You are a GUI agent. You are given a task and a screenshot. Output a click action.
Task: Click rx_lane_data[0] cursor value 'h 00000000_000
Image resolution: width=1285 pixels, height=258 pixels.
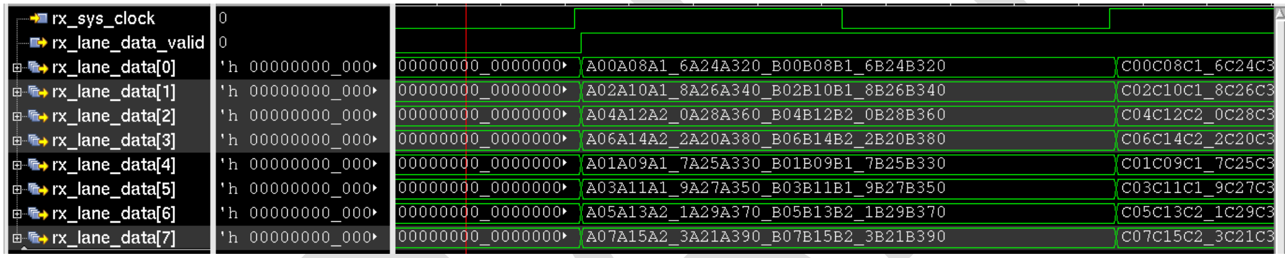click(298, 67)
